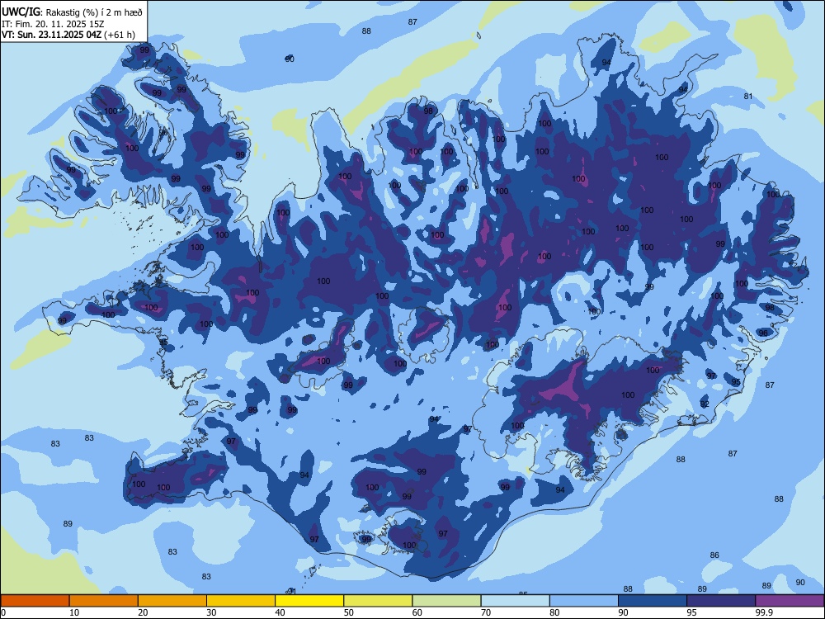Click the '99.9' label on the color scale
Viewport: 825px width, 619px height.
coord(764,612)
